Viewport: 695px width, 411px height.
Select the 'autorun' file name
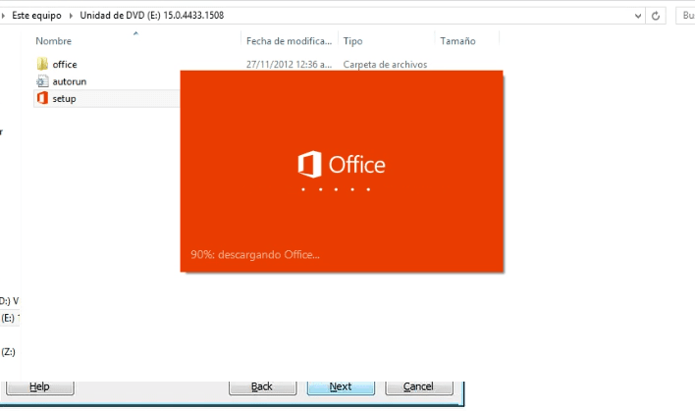[x=70, y=81]
